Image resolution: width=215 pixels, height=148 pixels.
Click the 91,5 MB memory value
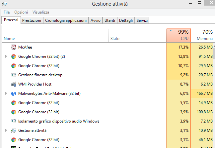tap(206, 56)
